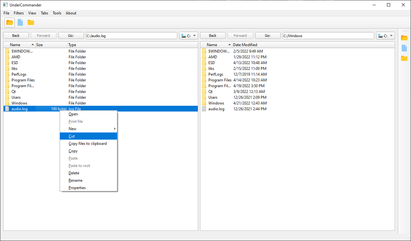Open the Filters menu
This screenshot has width=411, height=241.
tap(19, 13)
